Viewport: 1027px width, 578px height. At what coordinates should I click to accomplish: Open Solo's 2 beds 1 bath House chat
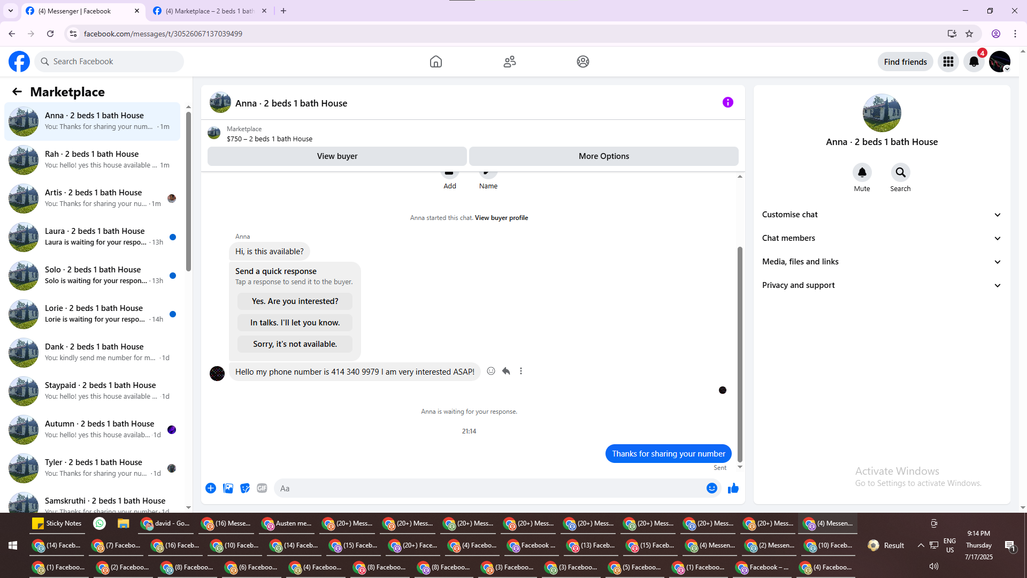pyautogui.click(x=92, y=276)
